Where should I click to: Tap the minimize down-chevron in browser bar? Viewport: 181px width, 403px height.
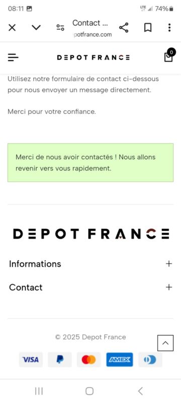point(36,27)
